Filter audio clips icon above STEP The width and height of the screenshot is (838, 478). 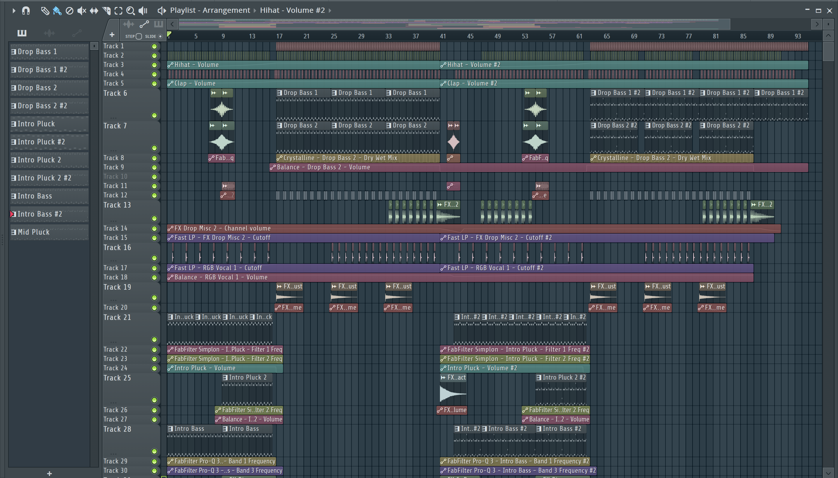129,24
